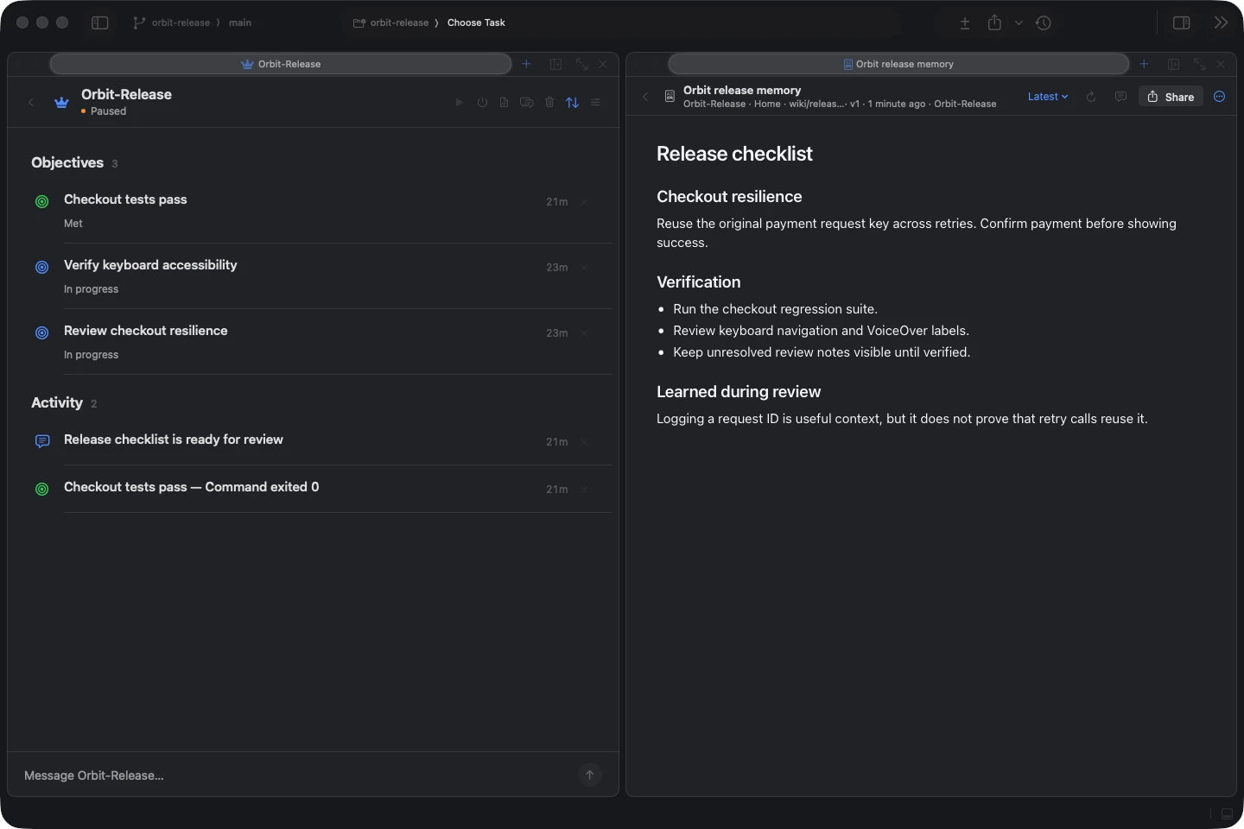Open the Verify keyboard accessibility objective
Viewport: 1244px width, 829px height.
(x=321, y=276)
